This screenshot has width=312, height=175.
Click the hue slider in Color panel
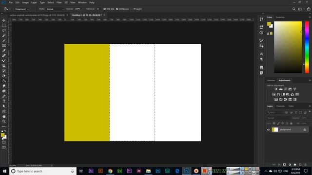point(307,47)
